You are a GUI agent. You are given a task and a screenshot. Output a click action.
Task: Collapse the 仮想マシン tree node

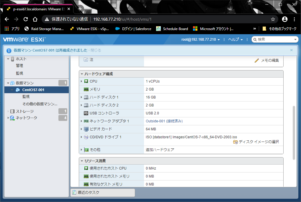[x=8, y=83]
